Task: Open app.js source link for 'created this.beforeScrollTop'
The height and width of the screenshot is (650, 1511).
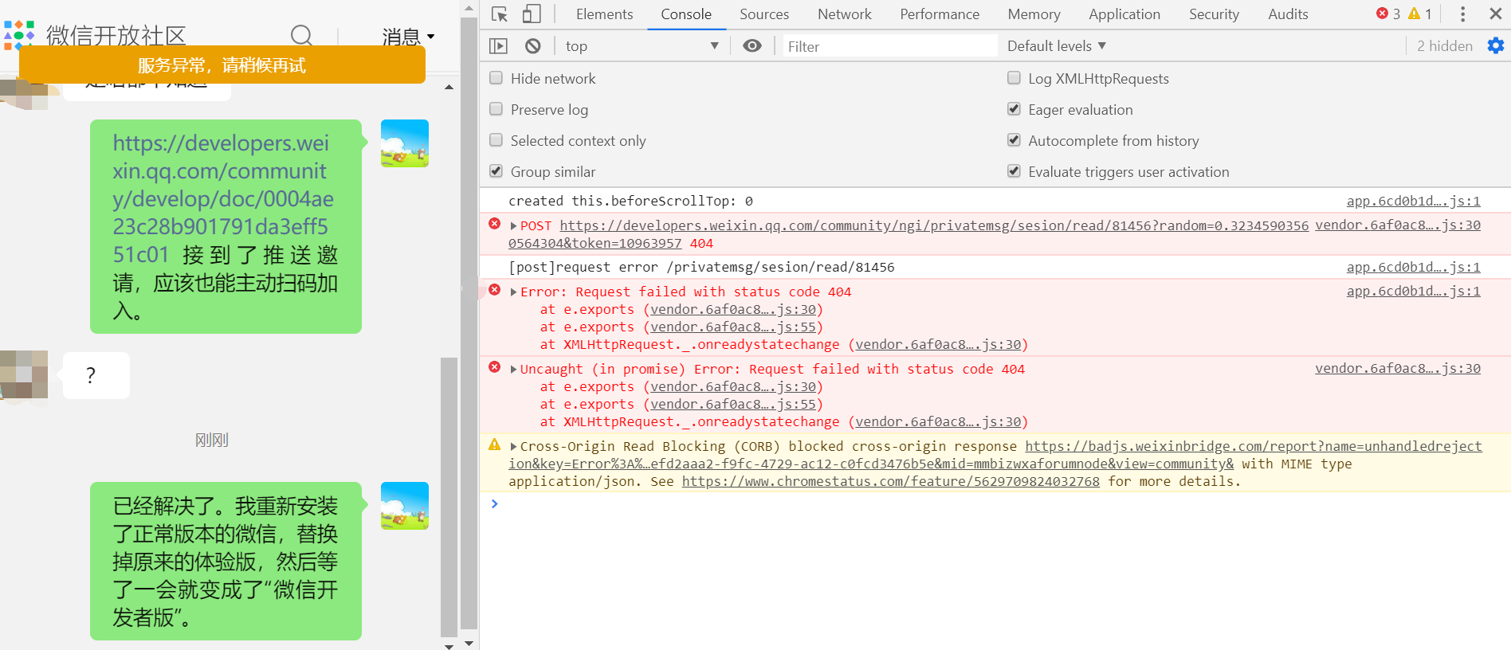Action: (1413, 202)
